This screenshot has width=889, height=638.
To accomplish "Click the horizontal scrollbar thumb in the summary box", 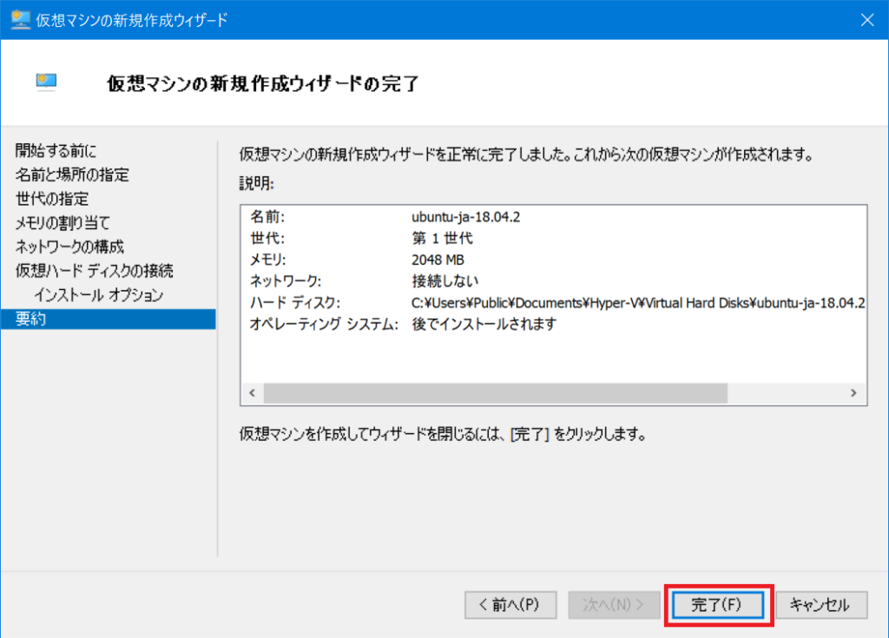I will tap(496, 393).
